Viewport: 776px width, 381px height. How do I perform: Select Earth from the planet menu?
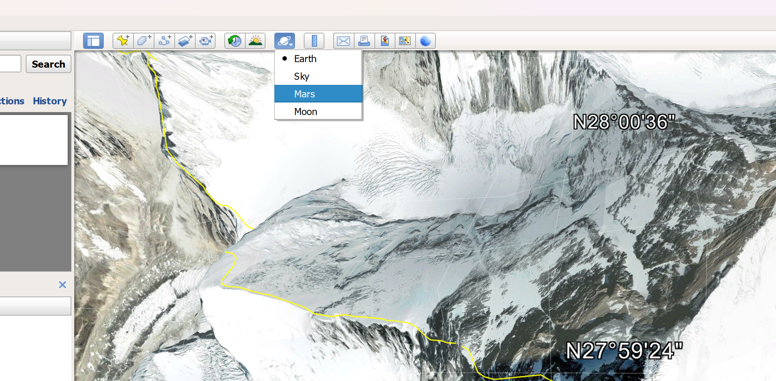coord(318,59)
